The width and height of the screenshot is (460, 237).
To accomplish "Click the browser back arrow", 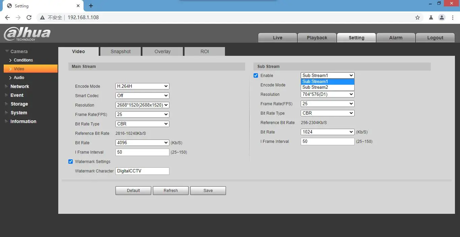I will (x=7, y=17).
